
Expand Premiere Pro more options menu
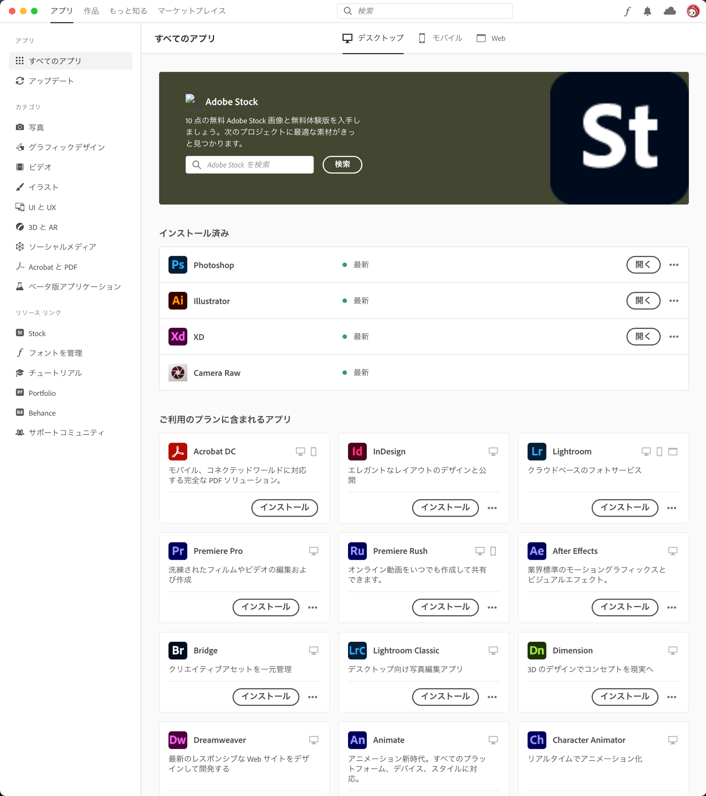tap(313, 607)
